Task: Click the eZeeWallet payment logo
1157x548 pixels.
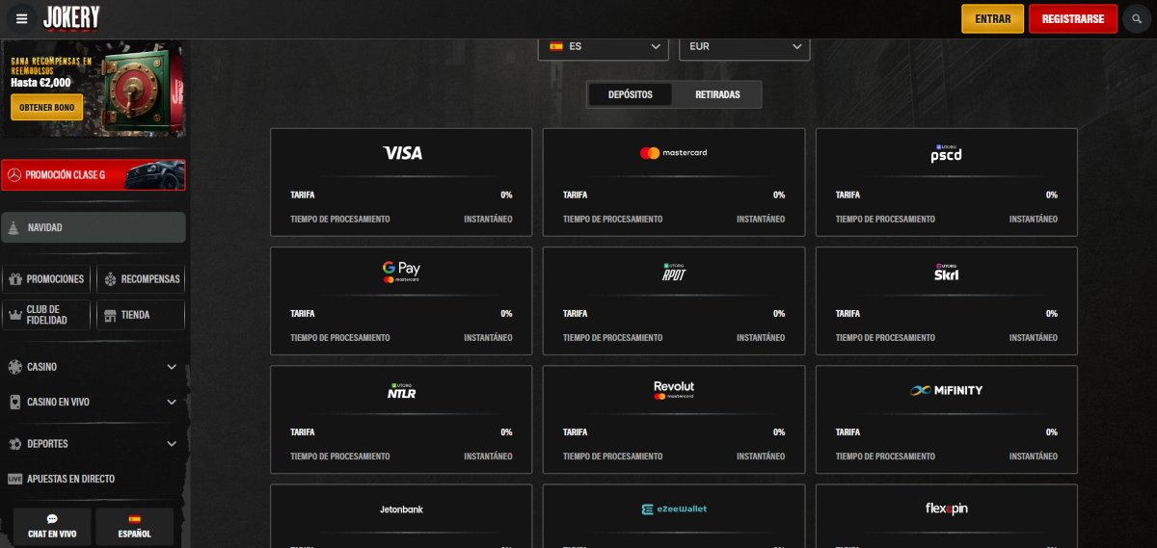Action: (x=674, y=509)
